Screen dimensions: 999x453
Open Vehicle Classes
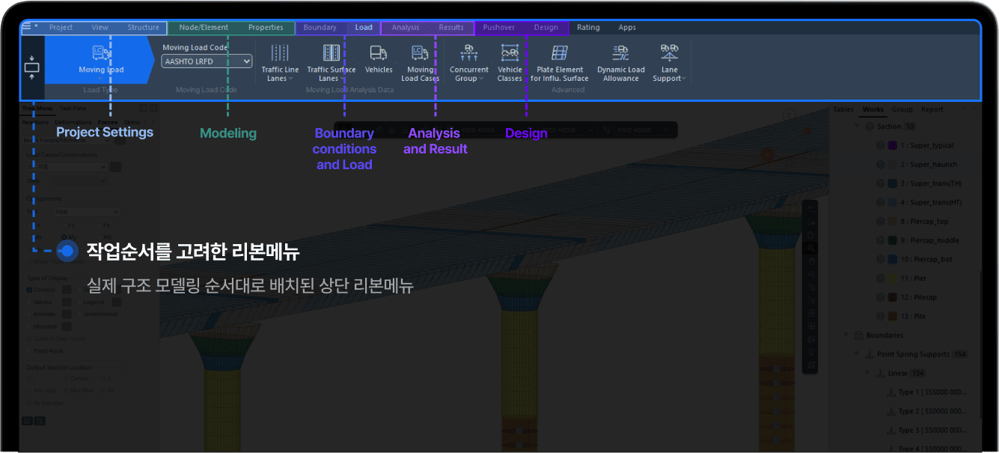(510, 63)
